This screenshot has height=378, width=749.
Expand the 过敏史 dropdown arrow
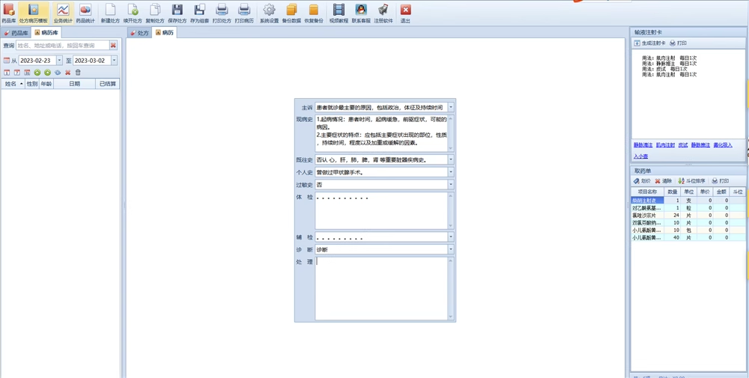coord(451,184)
